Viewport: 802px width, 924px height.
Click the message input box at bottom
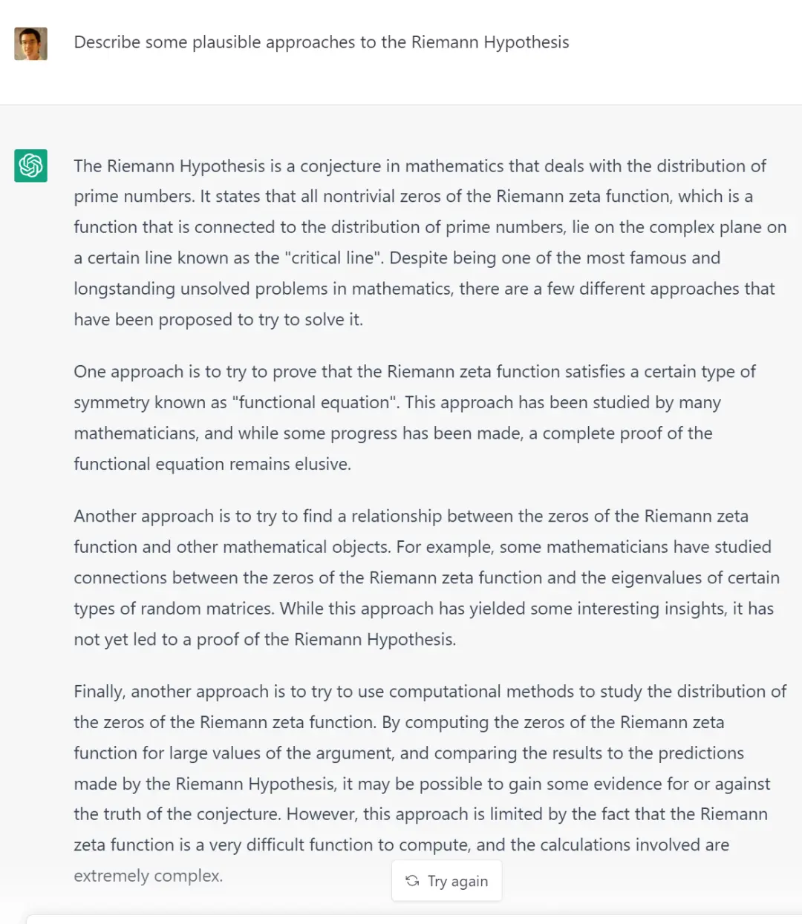click(416, 919)
